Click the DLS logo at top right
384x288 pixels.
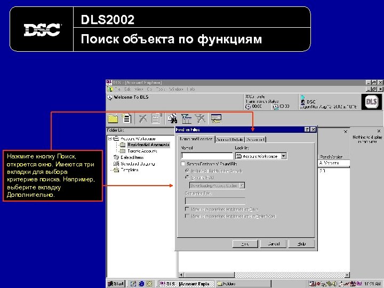pyautogui.click(x=371, y=102)
